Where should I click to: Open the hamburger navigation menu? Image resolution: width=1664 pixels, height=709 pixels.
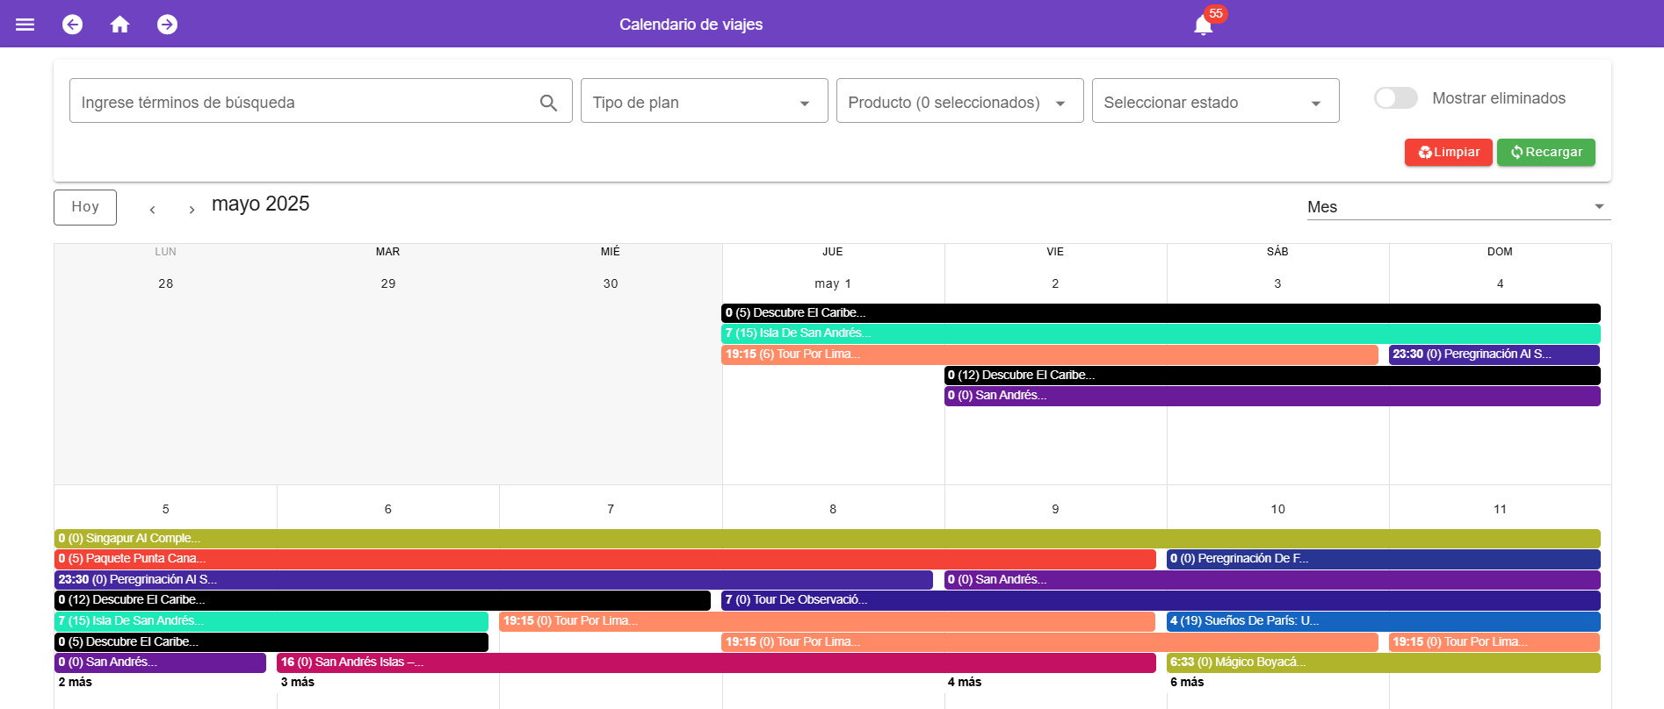25,25
